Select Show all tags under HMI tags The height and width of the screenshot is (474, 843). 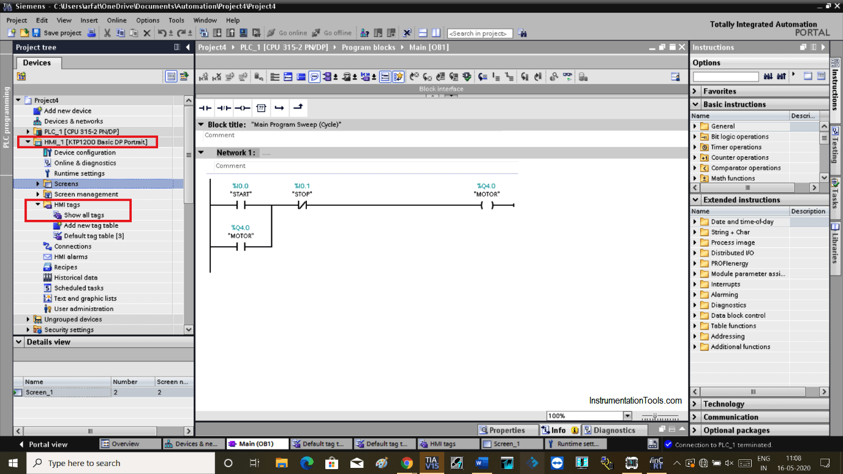click(x=84, y=215)
